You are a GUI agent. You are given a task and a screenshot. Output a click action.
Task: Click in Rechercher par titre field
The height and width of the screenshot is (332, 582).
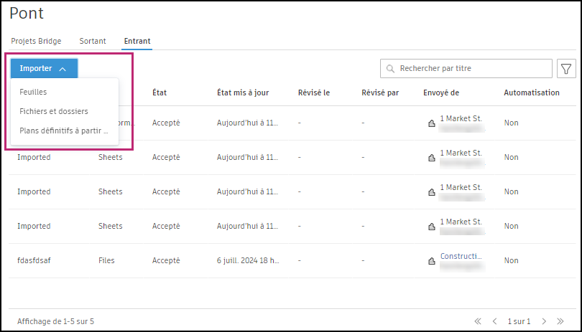(x=474, y=69)
